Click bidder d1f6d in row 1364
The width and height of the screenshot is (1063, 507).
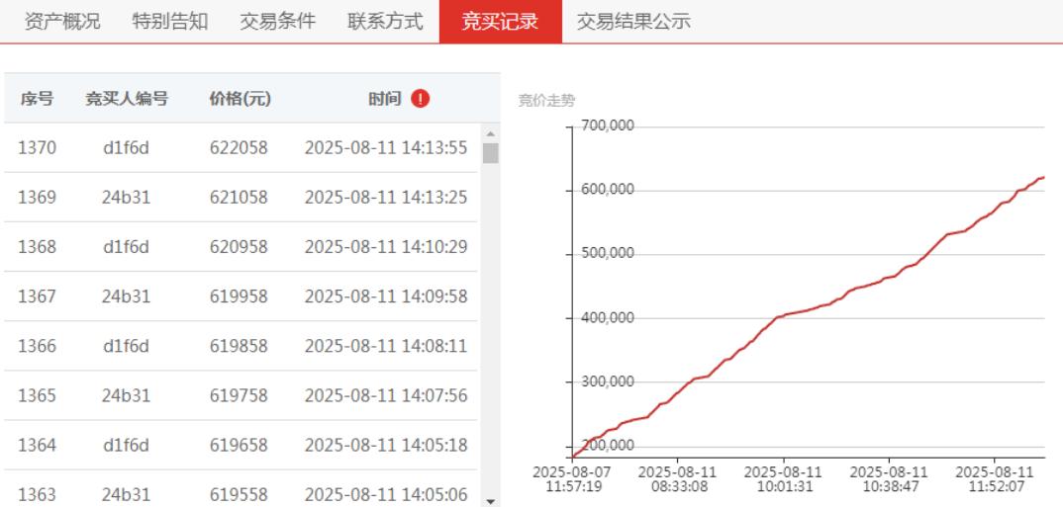[x=126, y=445]
